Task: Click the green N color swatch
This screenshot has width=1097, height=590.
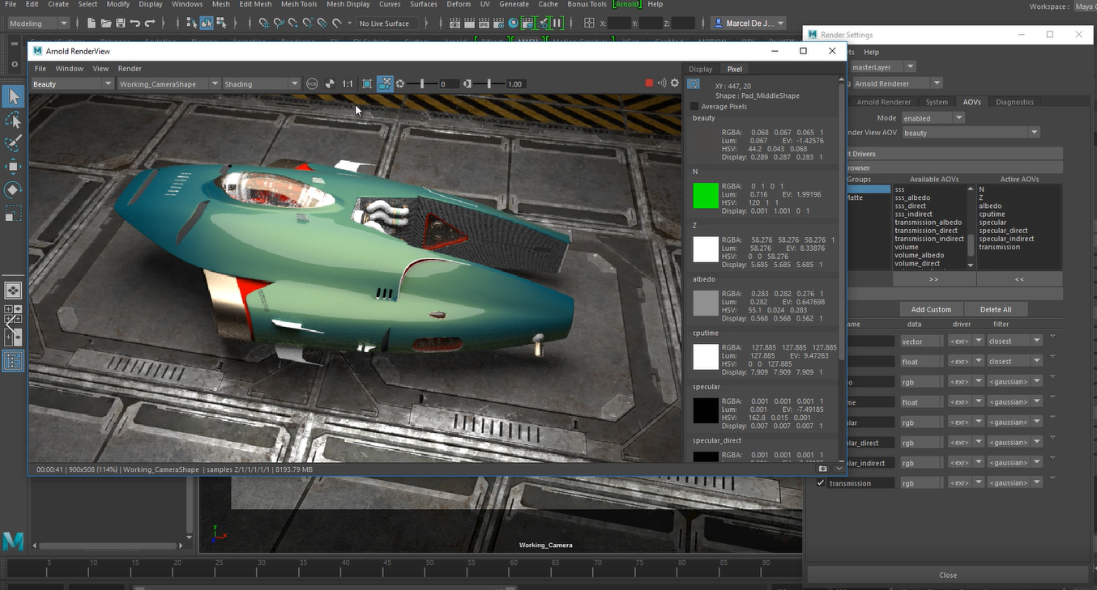Action: tap(706, 196)
